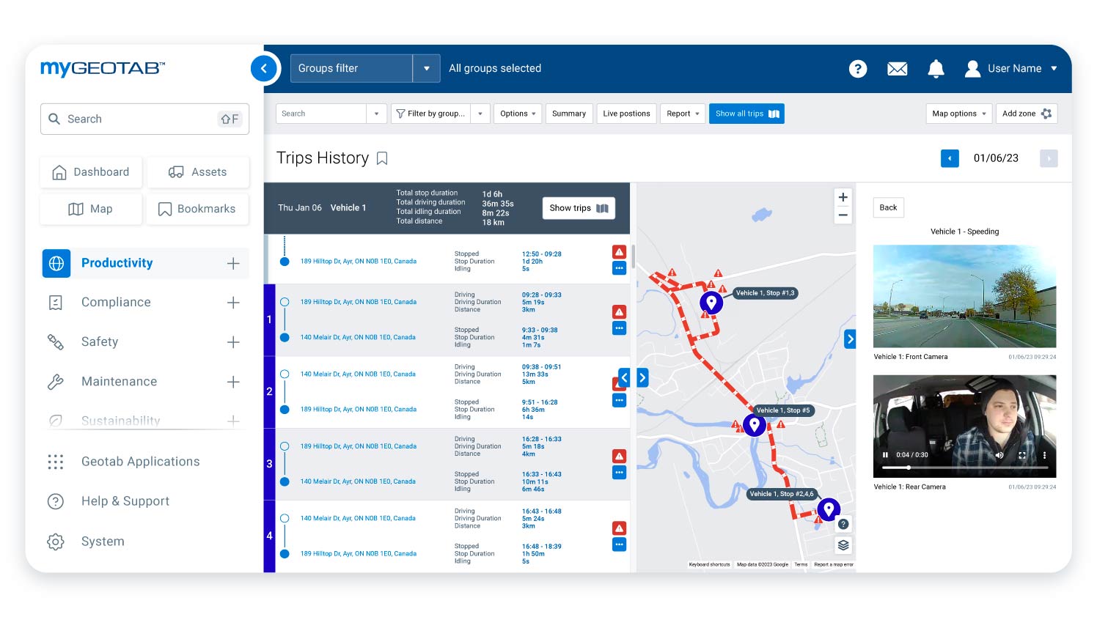Go to the Dashboard tab
Image resolution: width=1097 pixels, height=617 pixels.
tap(92, 172)
